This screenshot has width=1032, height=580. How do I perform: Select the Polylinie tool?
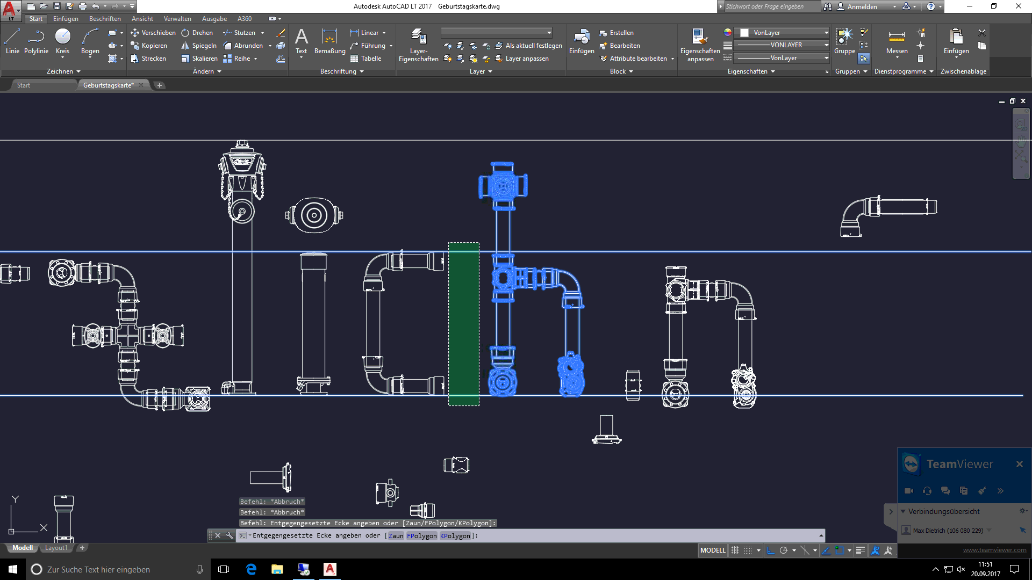click(36, 41)
